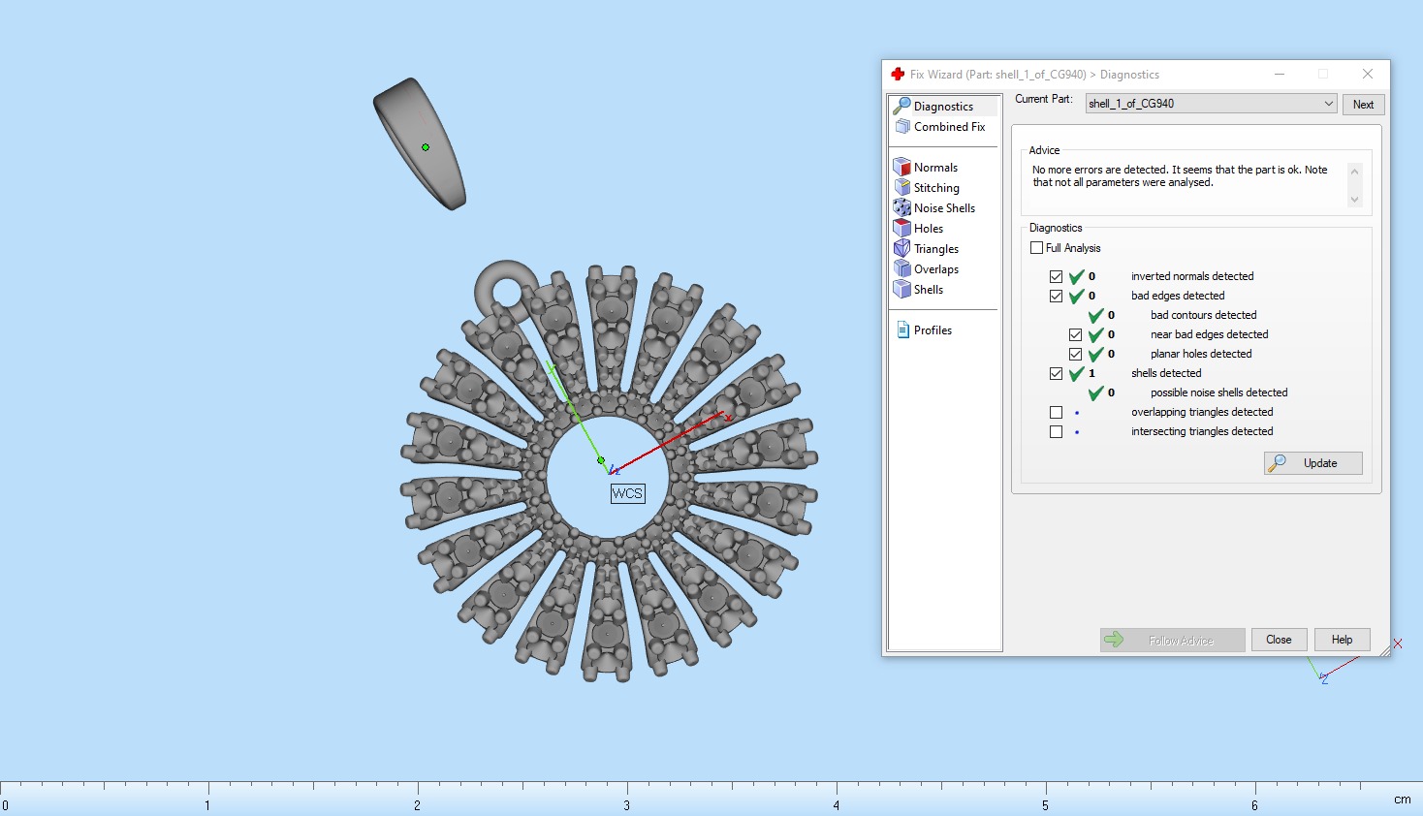Image resolution: width=1423 pixels, height=816 pixels.
Task: Enable the Full Analysis checkbox
Action: (1036, 248)
